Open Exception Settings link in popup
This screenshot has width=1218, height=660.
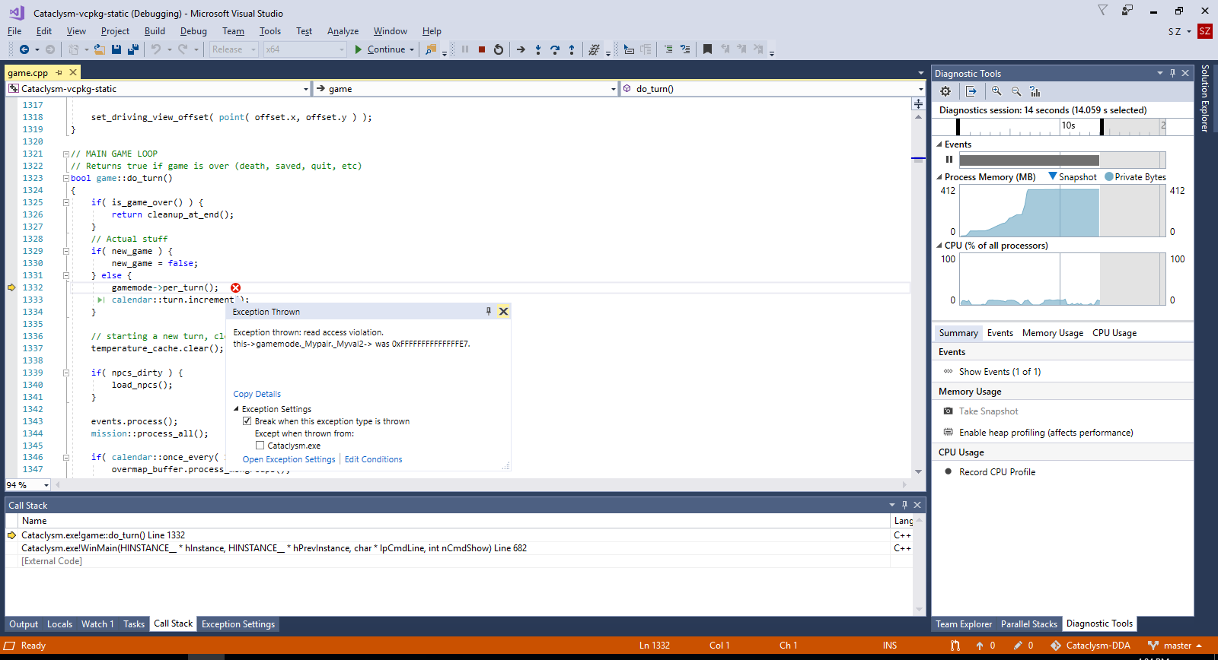pyautogui.click(x=289, y=459)
